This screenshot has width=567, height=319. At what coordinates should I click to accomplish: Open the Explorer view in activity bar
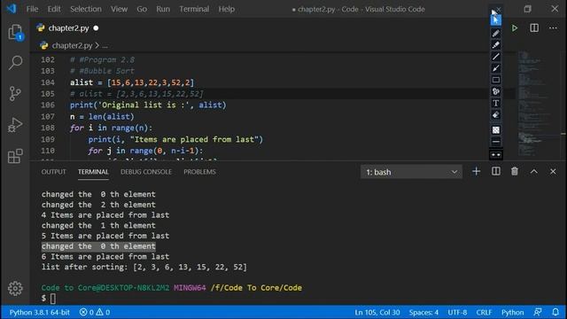tap(15, 33)
